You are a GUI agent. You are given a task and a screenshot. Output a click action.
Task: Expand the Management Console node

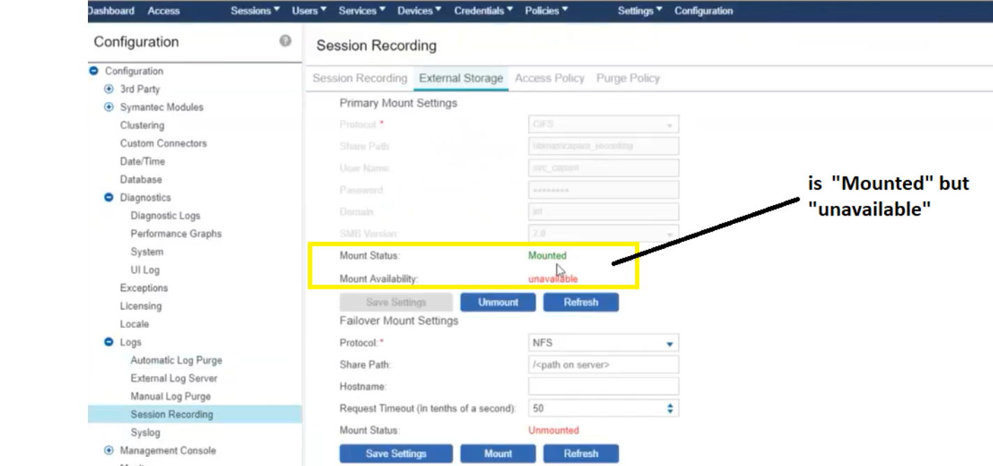[108, 451]
